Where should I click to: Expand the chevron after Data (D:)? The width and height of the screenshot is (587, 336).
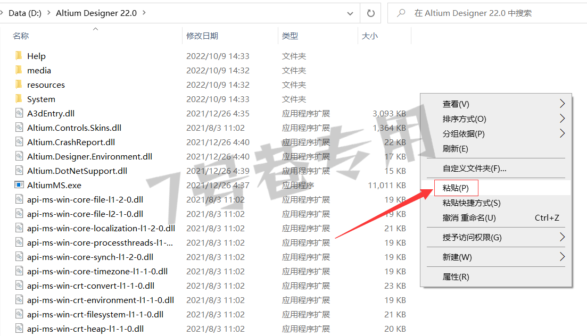(x=48, y=13)
